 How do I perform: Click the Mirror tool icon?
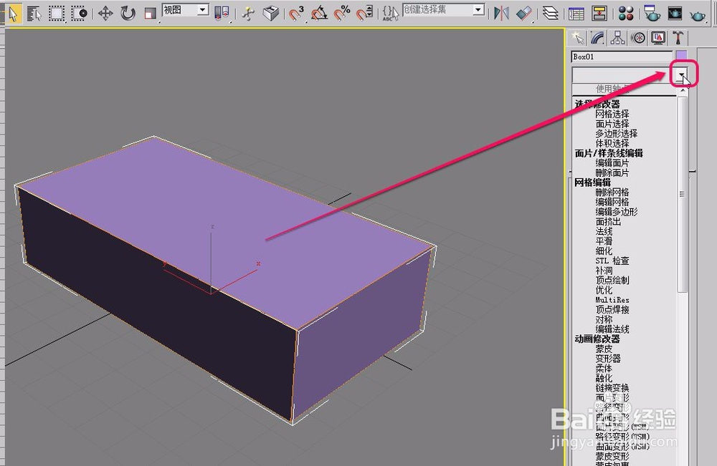tap(501, 13)
